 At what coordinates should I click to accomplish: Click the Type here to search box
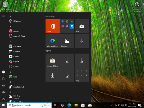[29, 105]
